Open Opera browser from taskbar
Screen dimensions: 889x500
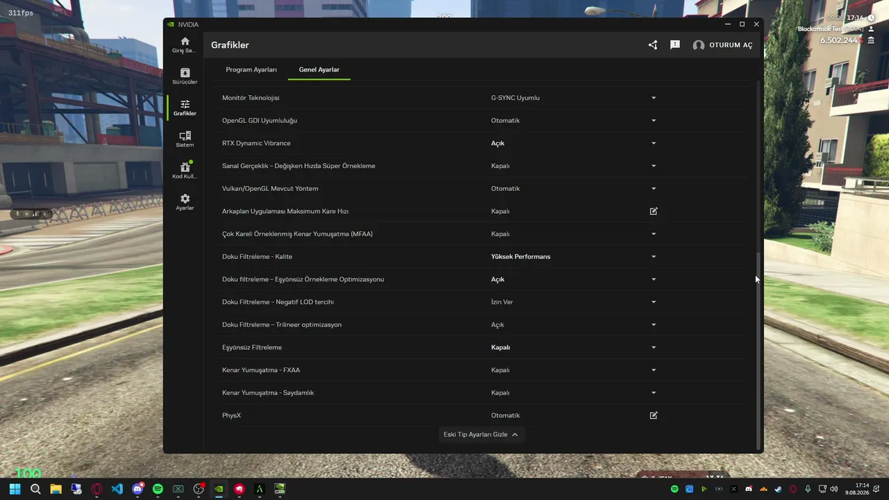point(97,489)
